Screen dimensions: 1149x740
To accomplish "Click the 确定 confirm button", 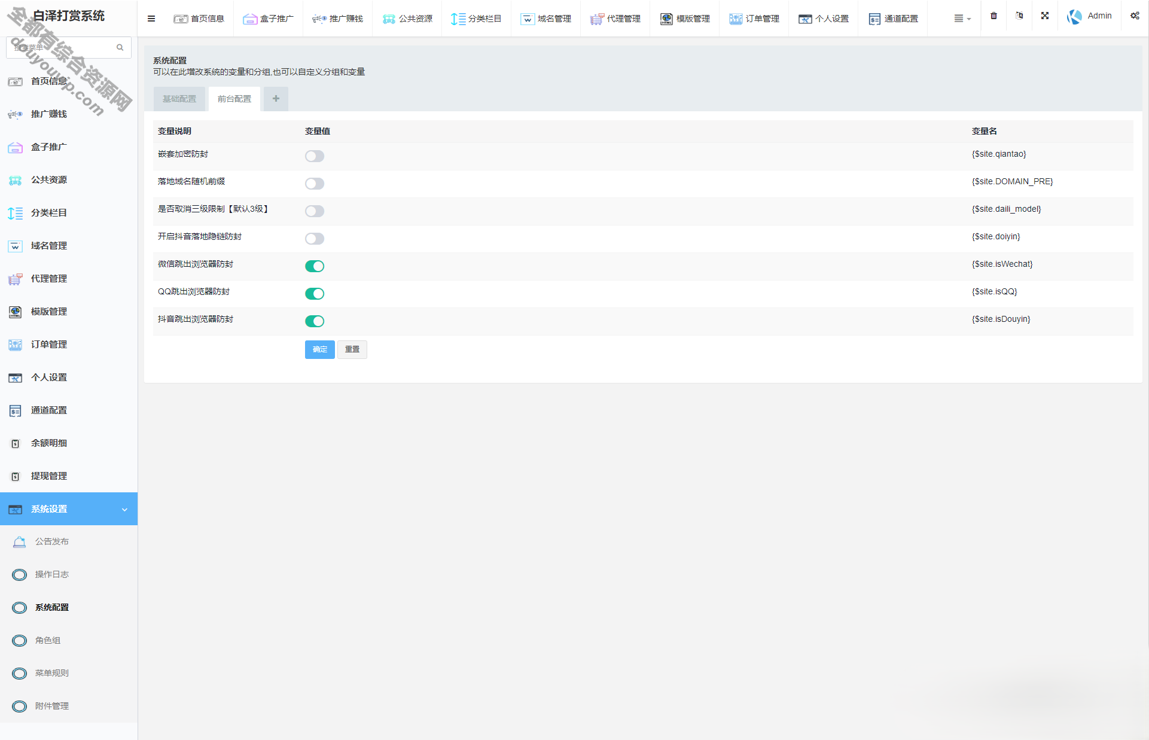I will click(x=320, y=349).
